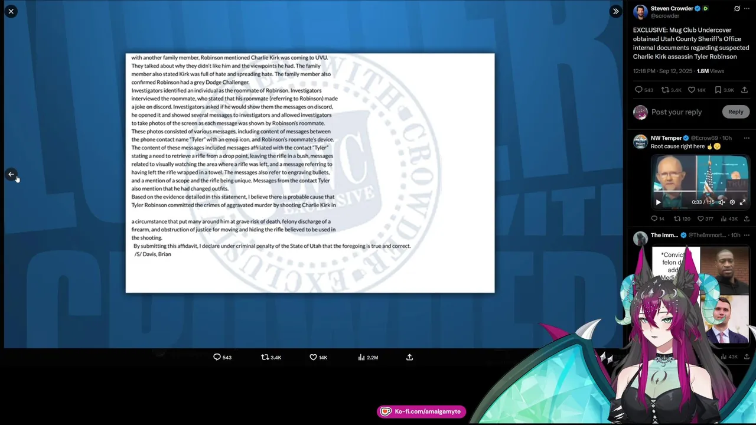This screenshot has width=756, height=425.
Task: Open the NW Temper name link
Action: coord(666,138)
